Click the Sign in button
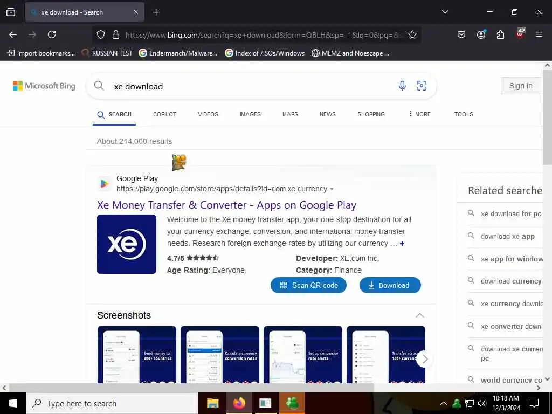Image resolution: width=552 pixels, height=414 pixels. click(521, 86)
